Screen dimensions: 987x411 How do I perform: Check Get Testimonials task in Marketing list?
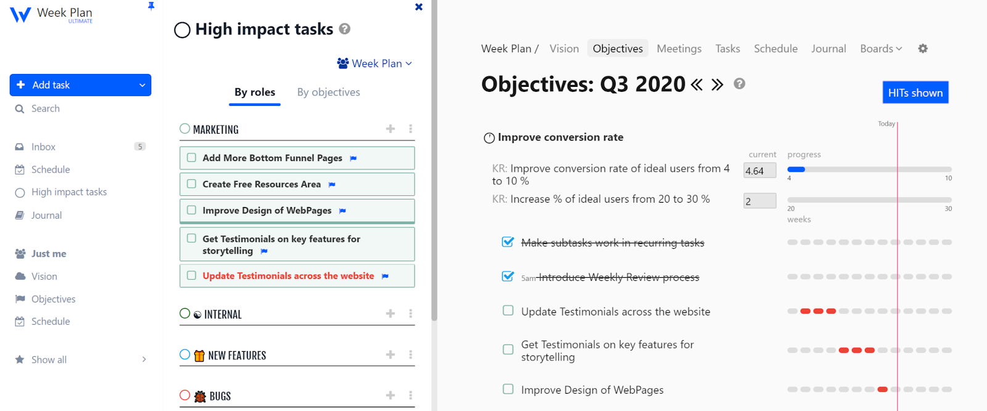[191, 238]
